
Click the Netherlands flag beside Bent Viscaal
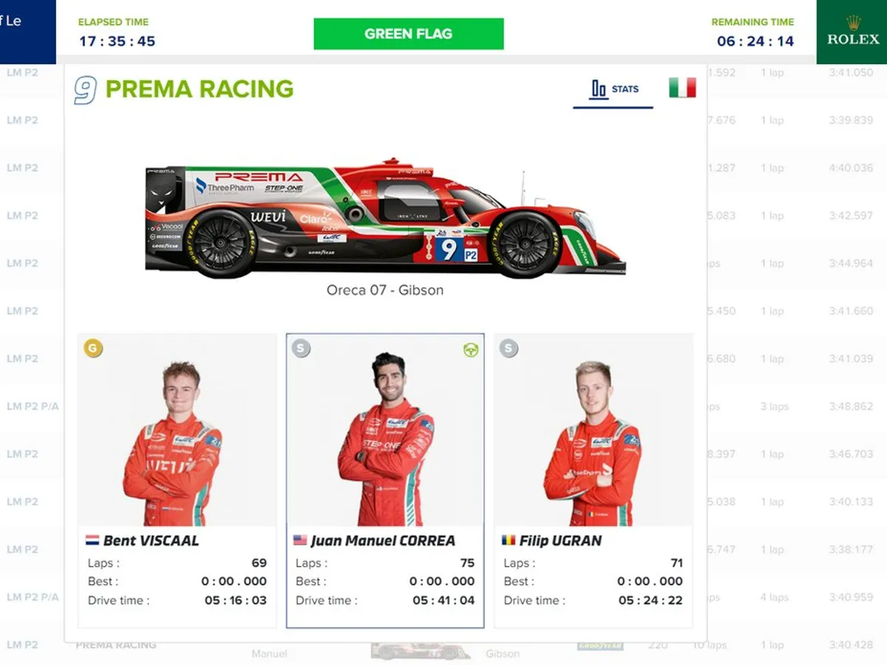click(92, 540)
